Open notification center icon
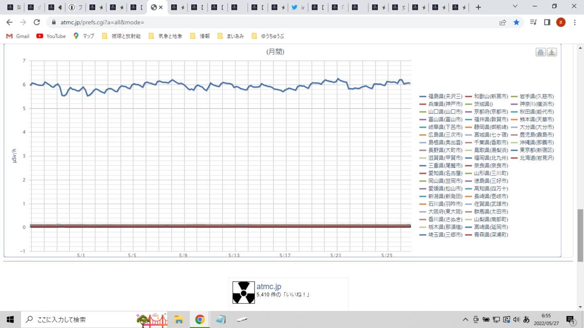The width and height of the screenshot is (584, 328). 571,320
